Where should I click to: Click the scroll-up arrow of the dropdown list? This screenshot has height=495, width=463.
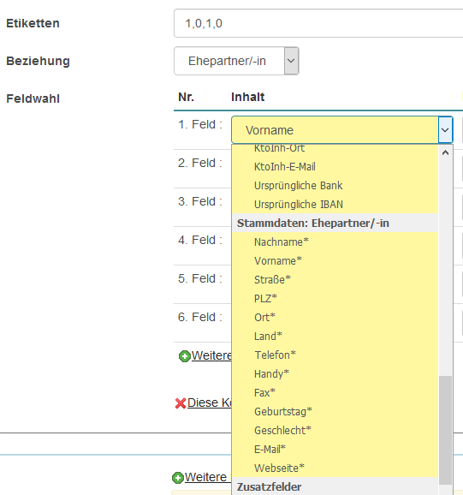445,152
